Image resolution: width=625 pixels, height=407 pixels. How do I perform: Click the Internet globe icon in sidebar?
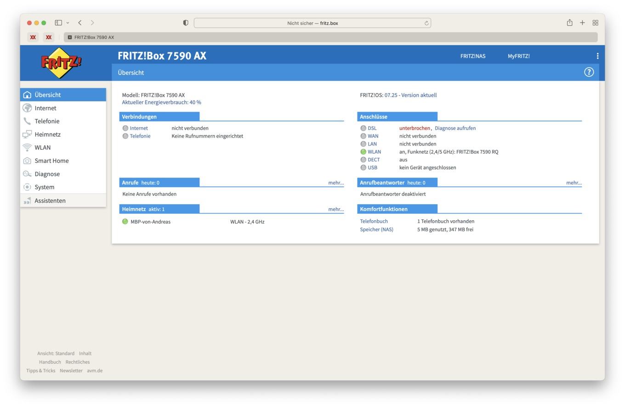[27, 108]
